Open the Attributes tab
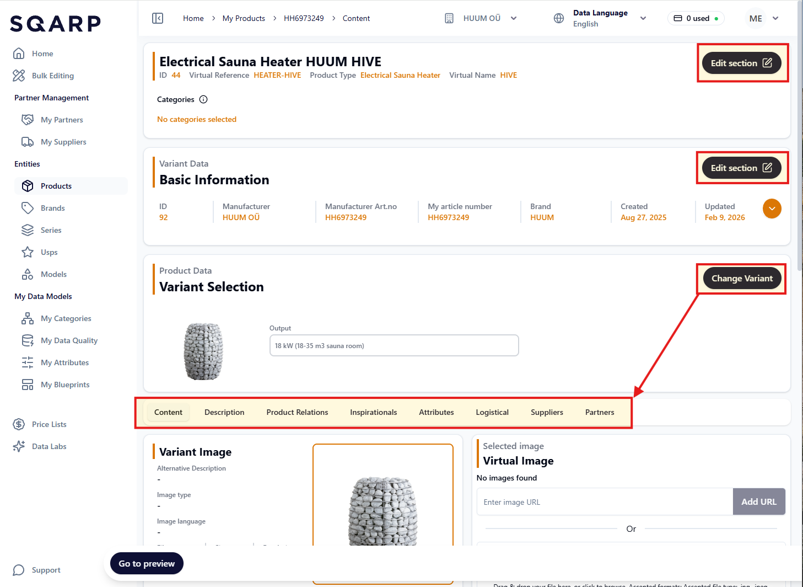The width and height of the screenshot is (803, 587). point(436,412)
